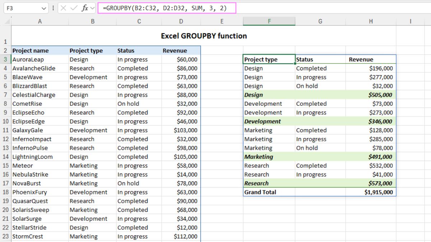This screenshot has width=431, height=242.
Task: Select row 2 header
Action: pos(5,51)
